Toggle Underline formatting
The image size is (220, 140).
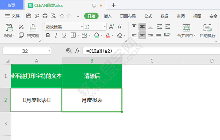(x=64, y=35)
